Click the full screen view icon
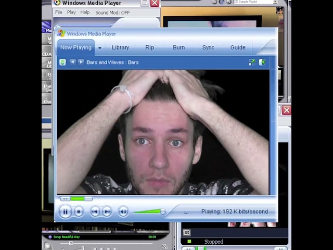The width and height of the screenshot is (333, 250). [252, 63]
